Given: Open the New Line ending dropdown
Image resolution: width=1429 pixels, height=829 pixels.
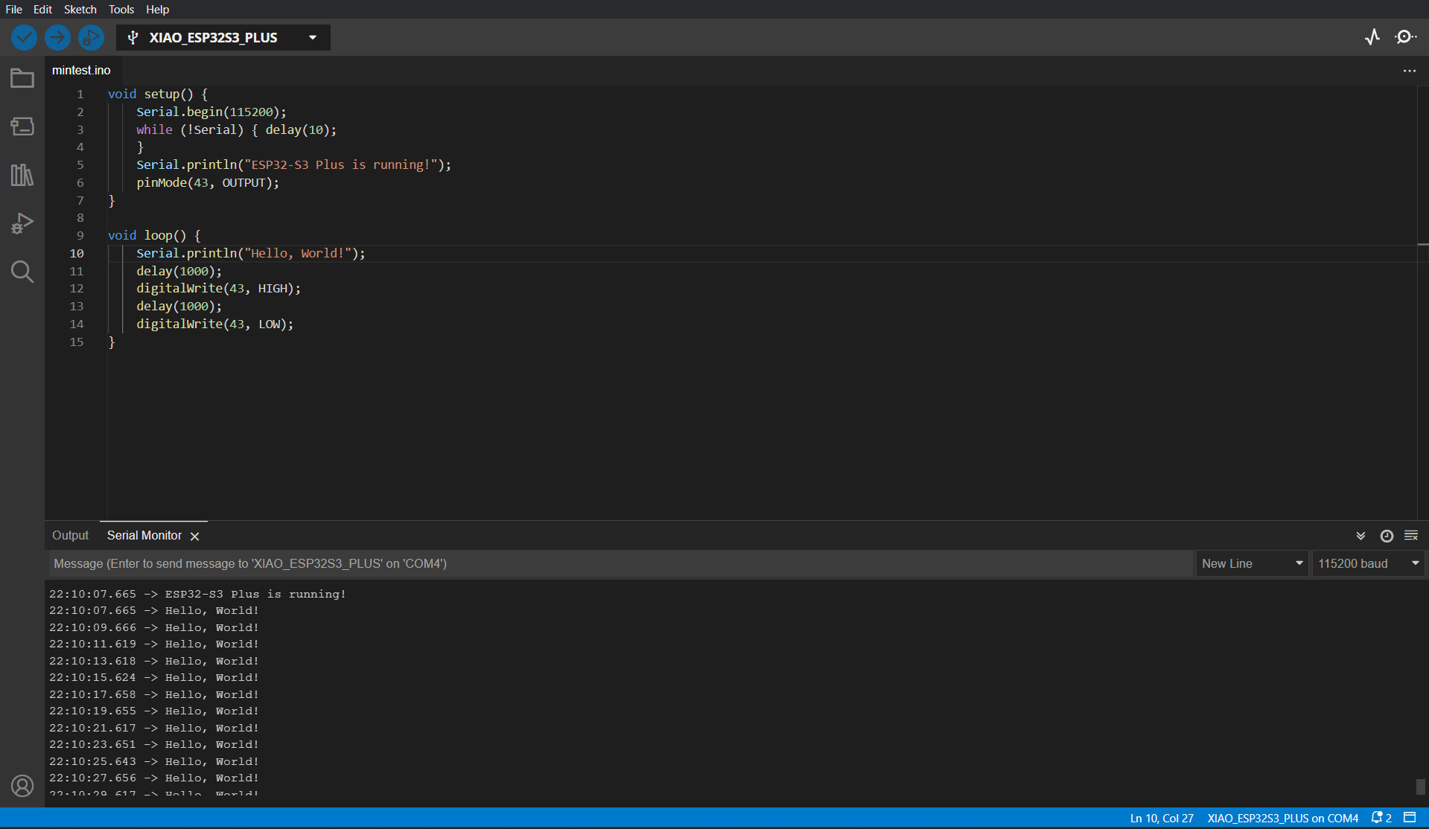Looking at the screenshot, I should (x=1252, y=563).
